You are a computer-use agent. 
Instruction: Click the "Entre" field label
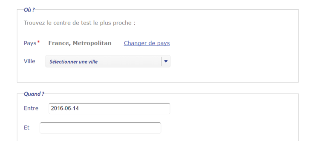31,108
